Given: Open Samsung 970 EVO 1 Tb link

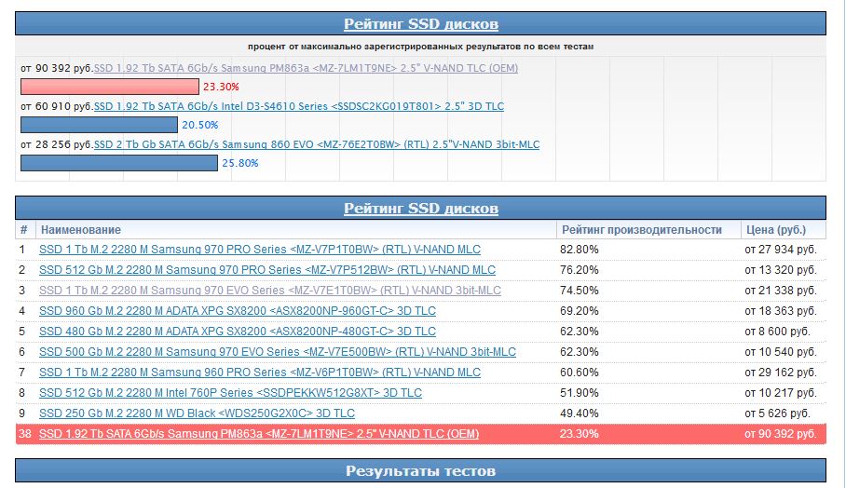Looking at the screenshot, I should [x=270, y=291].
